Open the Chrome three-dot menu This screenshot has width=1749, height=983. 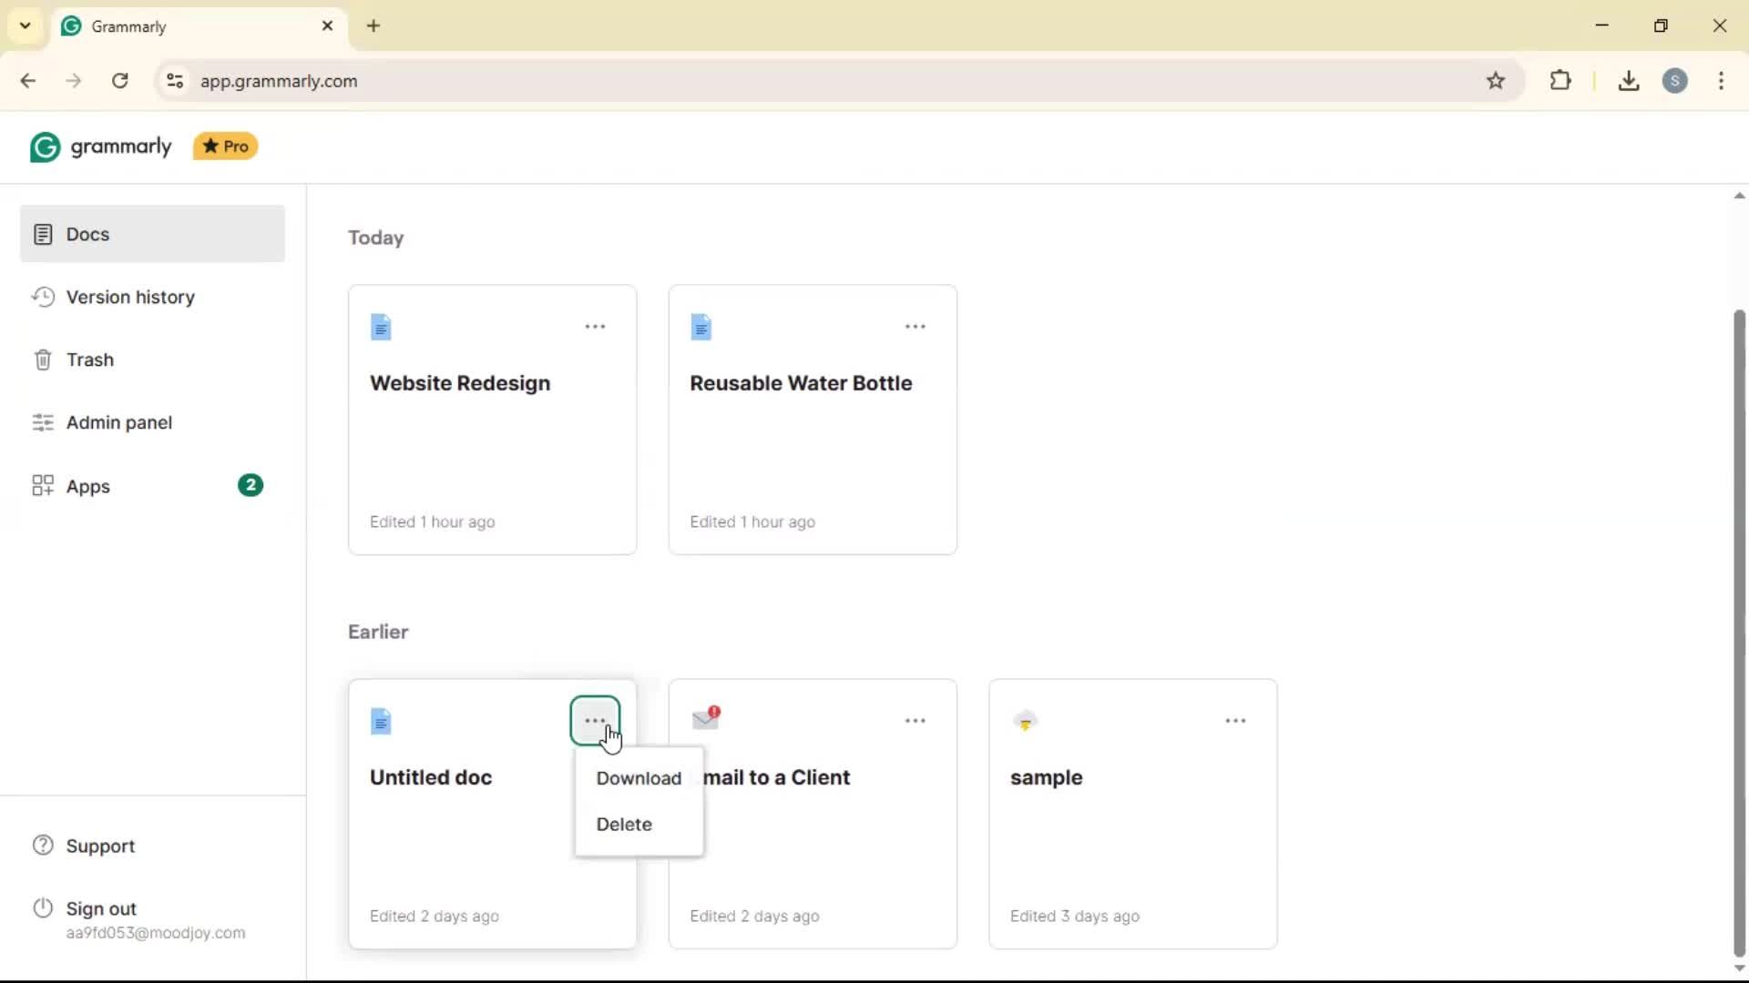1722,81
